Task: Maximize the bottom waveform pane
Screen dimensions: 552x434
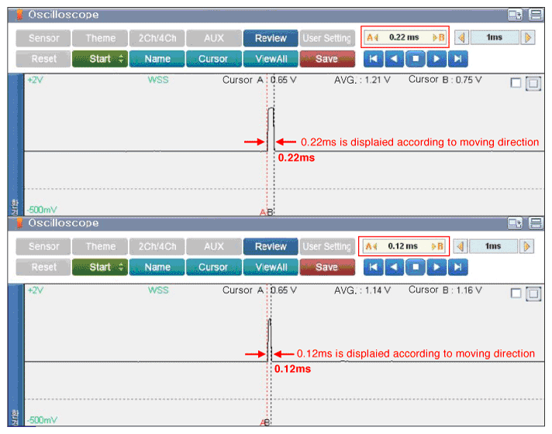Action: click(x=533, y=293)
